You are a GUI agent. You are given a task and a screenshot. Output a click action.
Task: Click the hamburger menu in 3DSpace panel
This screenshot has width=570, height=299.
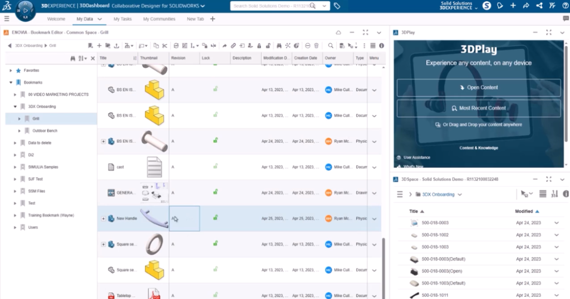400,195
